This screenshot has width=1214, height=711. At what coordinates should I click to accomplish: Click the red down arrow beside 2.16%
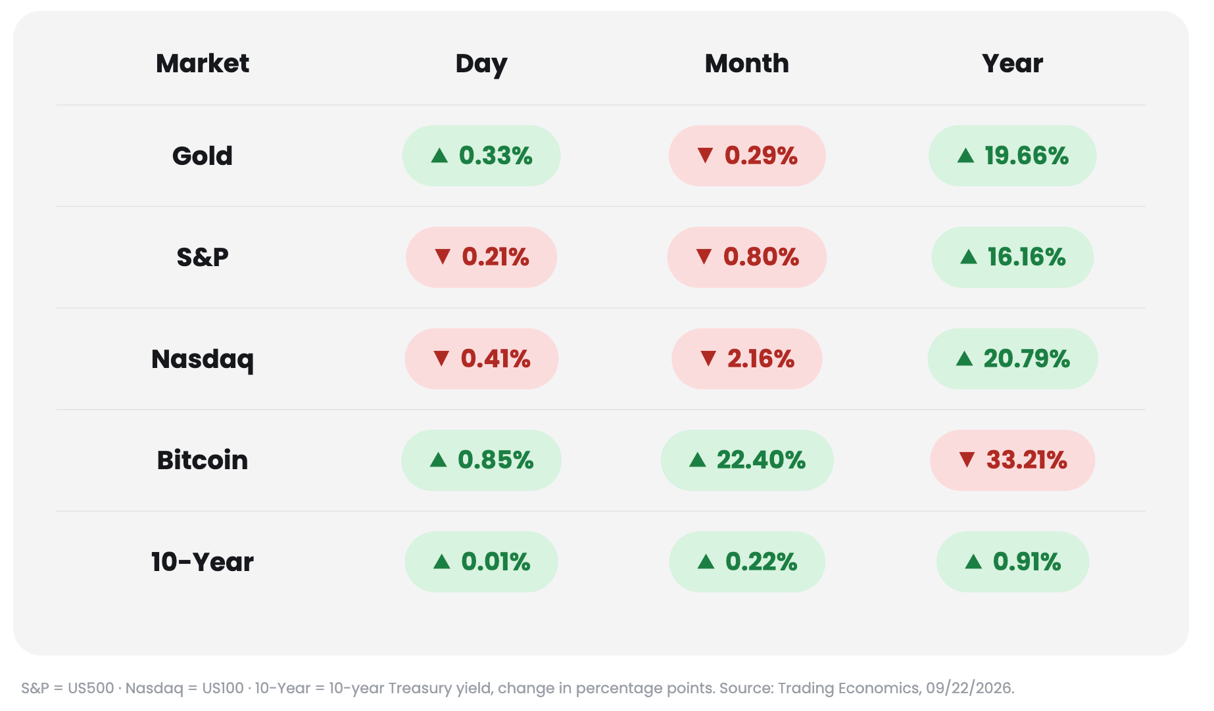pos(708,359)
